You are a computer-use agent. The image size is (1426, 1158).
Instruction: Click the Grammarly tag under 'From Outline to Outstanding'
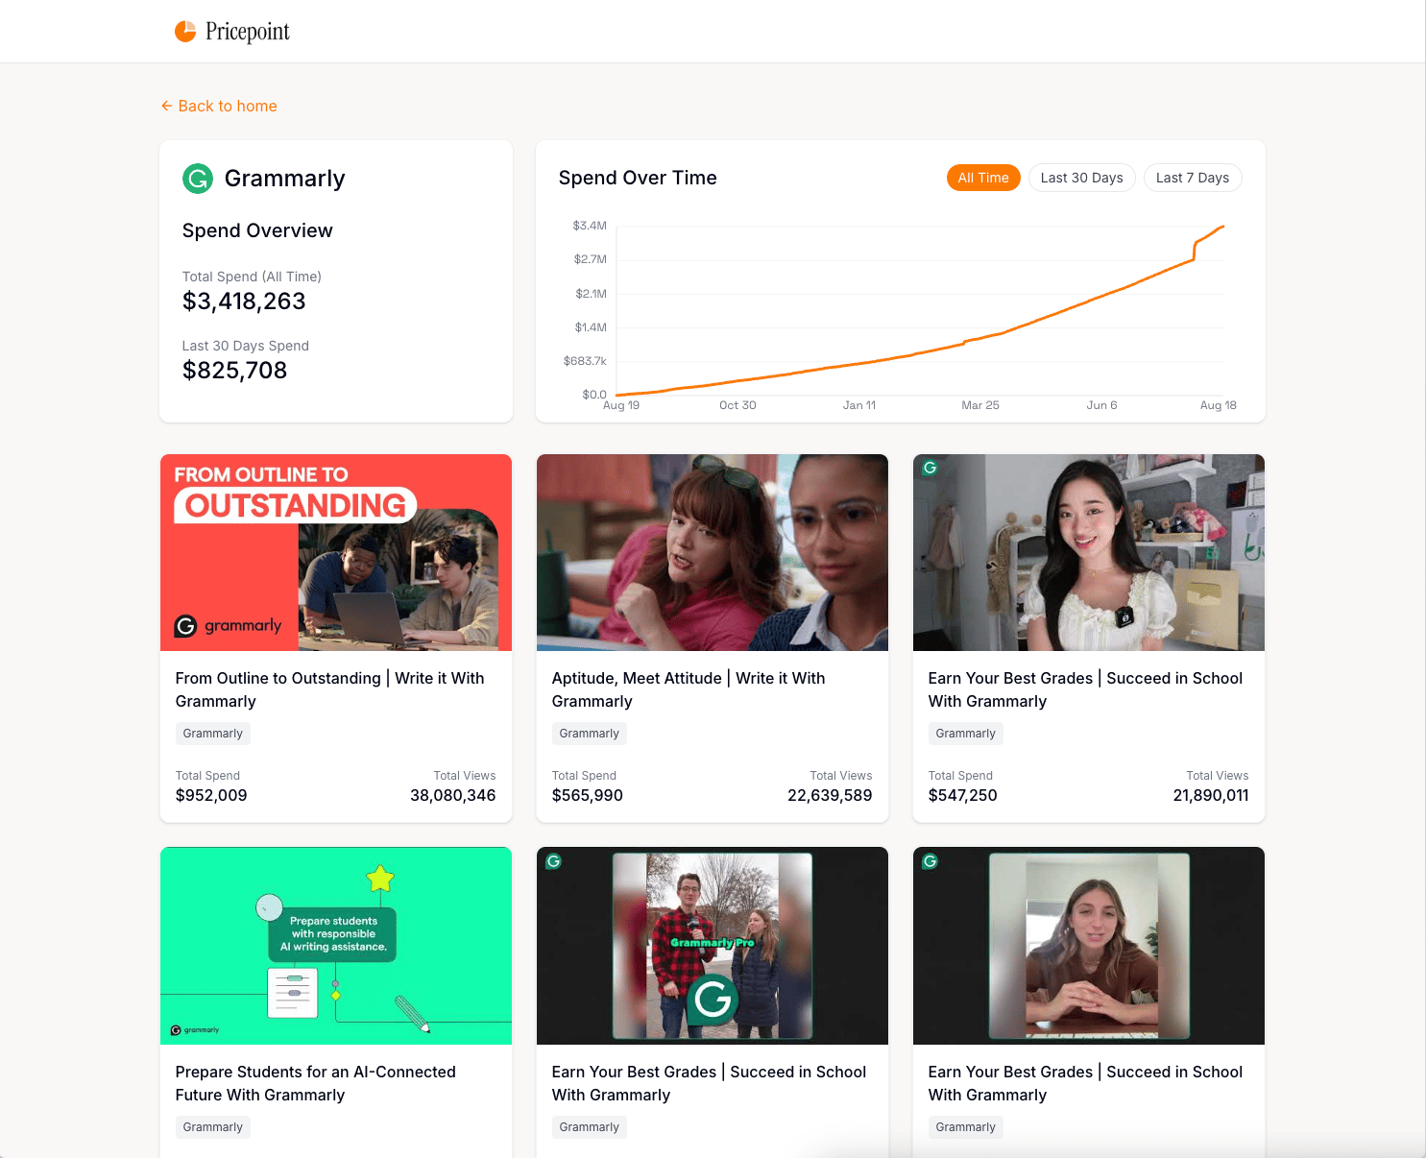point(213,734)
